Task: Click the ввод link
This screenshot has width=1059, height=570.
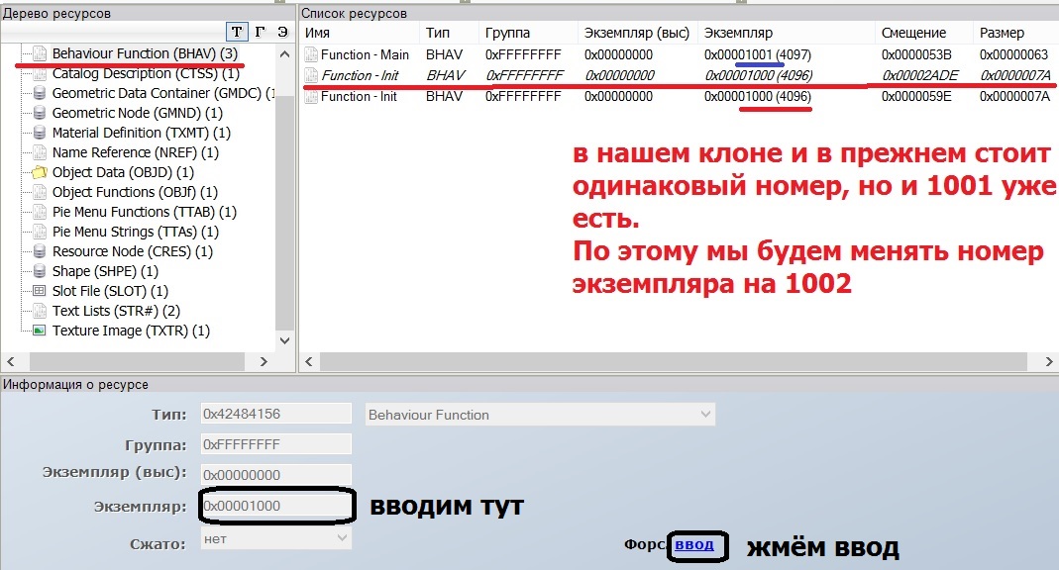Action: tap(694, 545)
